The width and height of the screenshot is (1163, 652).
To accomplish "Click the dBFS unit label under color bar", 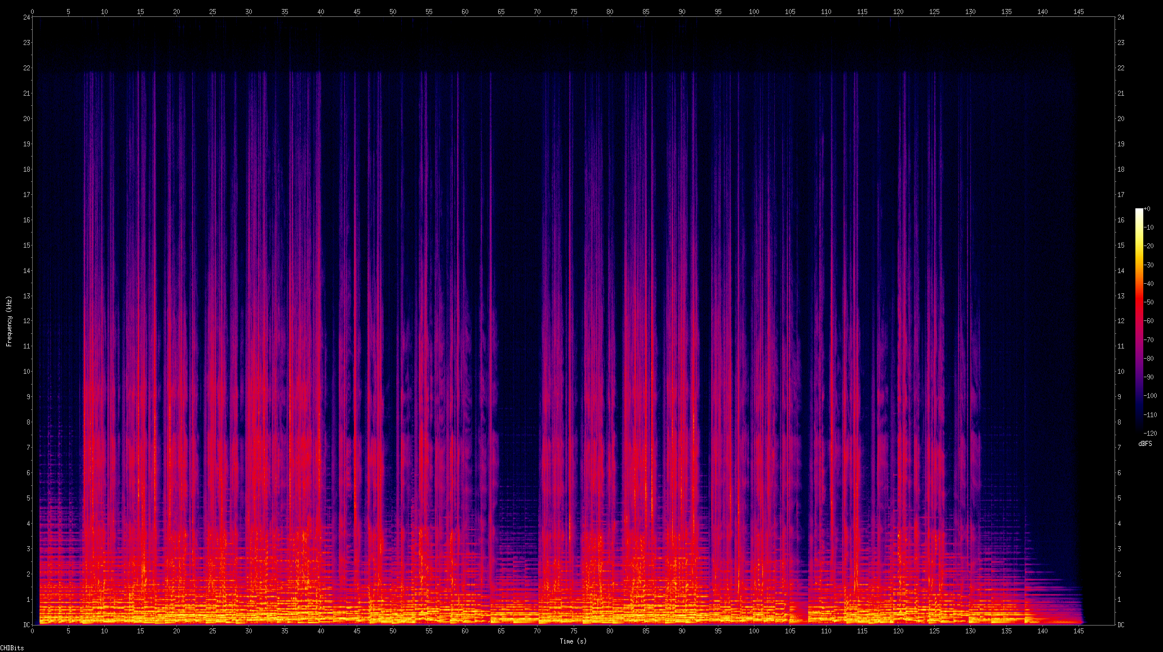I will point(1145,444).
